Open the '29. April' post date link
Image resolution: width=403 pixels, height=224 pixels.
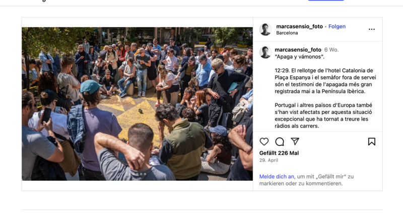[x=268, y=160]
